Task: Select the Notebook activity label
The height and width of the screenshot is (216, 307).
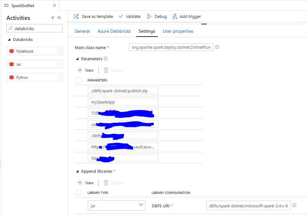Action: [25, 51]
